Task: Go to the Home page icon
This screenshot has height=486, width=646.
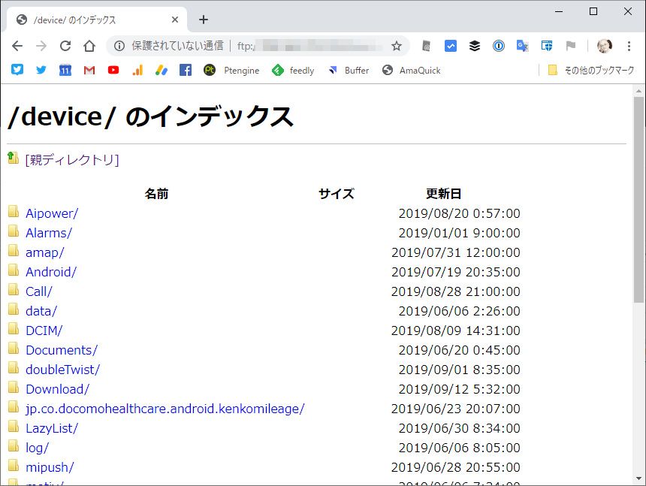Action: coord(89,46)
